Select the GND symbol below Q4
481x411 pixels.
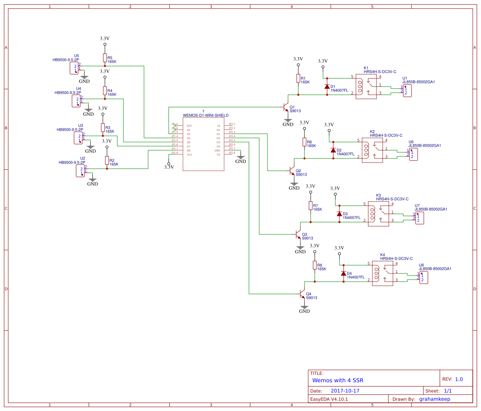(x=304, y=308)
